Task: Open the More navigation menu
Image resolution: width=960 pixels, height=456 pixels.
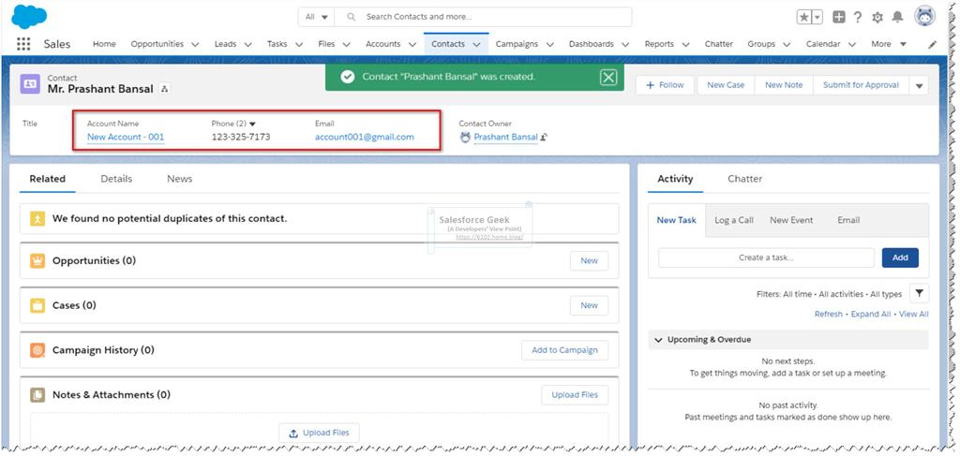Action: [x=889, y=44]
